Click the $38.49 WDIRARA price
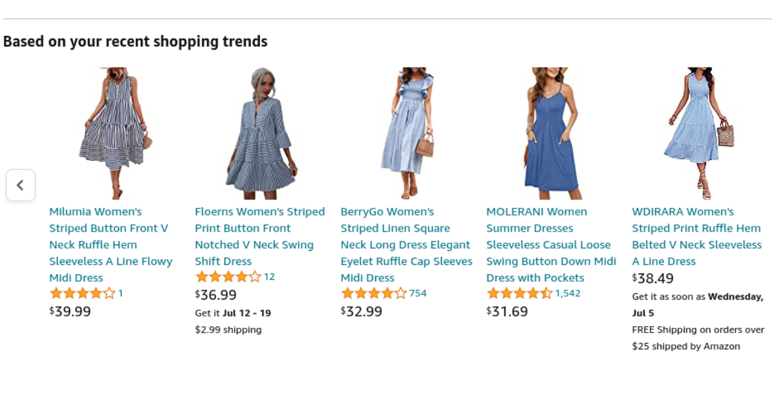Image resolution: width=772 pixels, height=404 pixels. 653,278
